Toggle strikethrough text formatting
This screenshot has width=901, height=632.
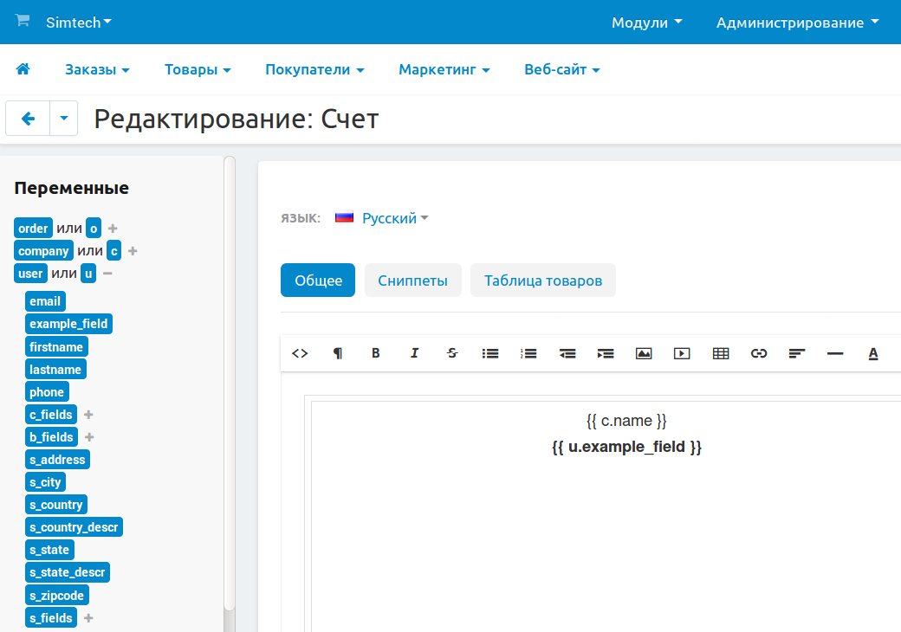click(x=452, y=353)
